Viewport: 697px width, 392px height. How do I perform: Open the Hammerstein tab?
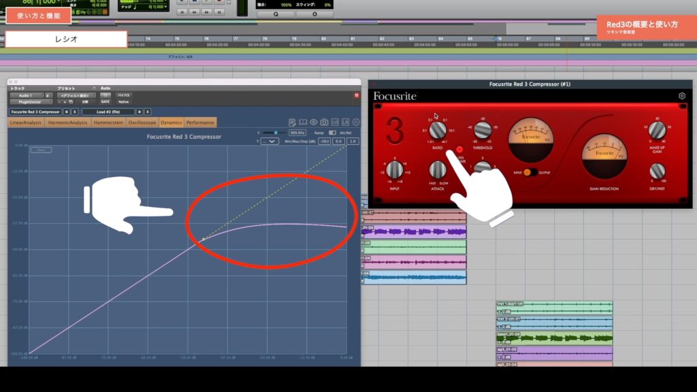108,122
